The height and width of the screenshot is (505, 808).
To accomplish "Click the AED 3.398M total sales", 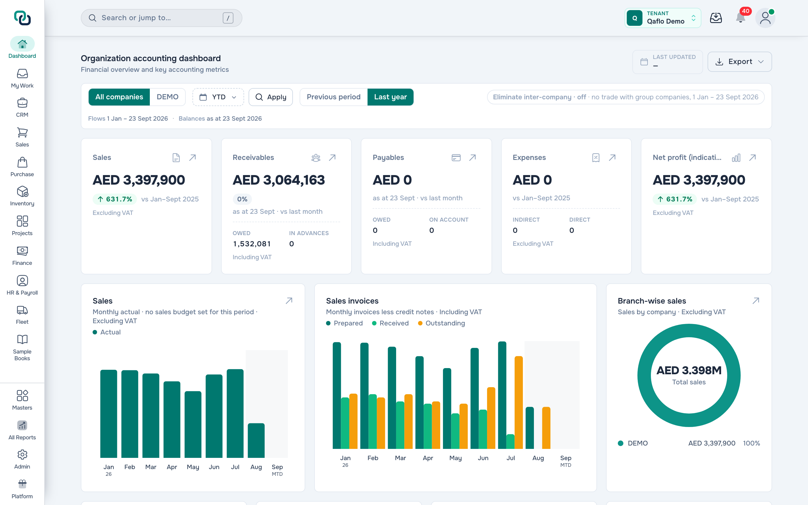I will pyautogui.click(x=689, y=370).
